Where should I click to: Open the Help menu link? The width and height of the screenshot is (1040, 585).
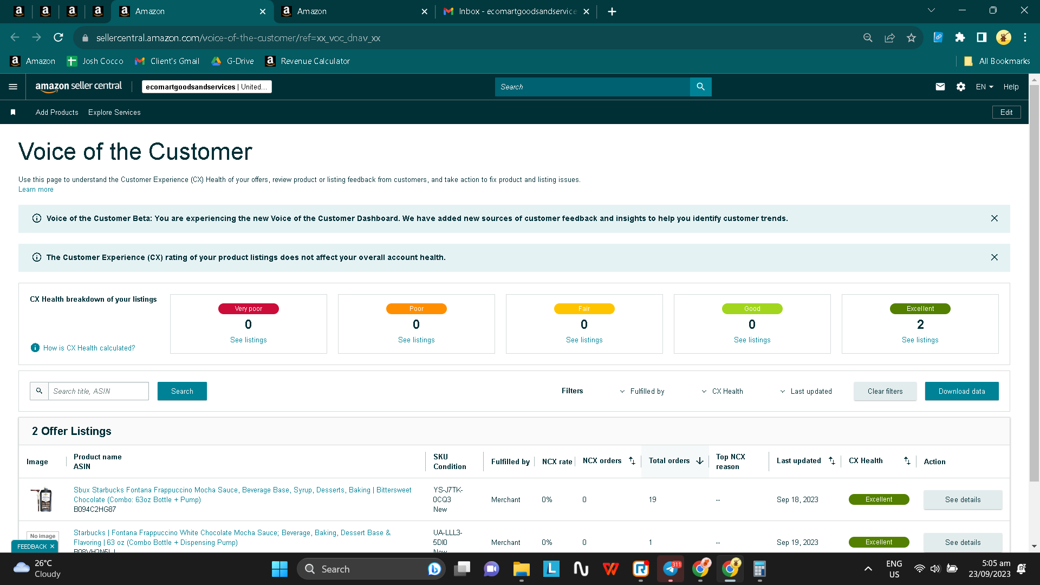coord(1011,87)
